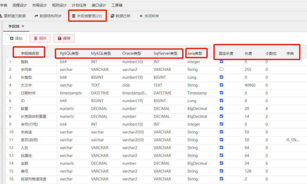Click the 数据迁移 copy icon

[x=112, y=16]
